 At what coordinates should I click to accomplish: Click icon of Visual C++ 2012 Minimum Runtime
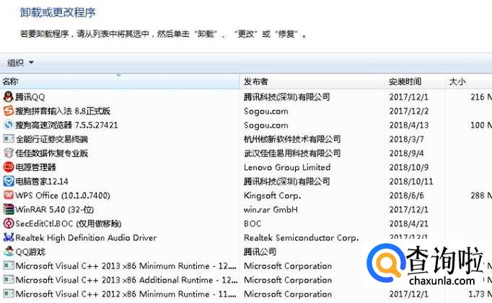pyautogui.click(x=9, y=294)
